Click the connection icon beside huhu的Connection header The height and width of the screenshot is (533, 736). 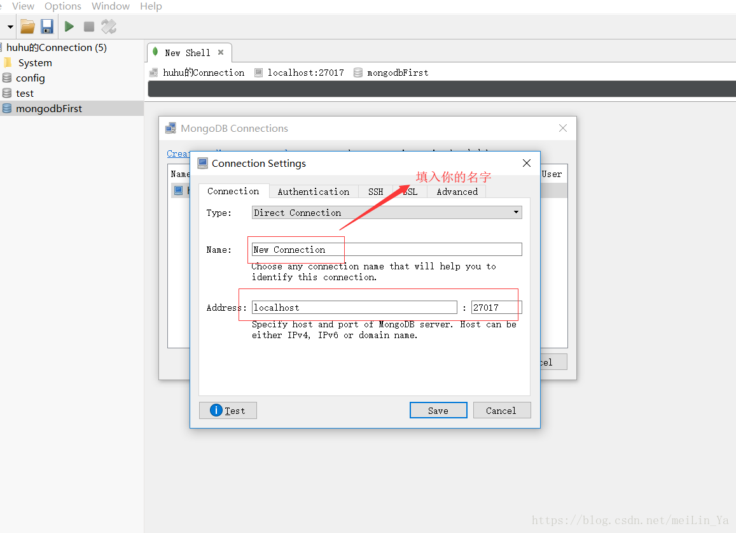coord(153,73)
